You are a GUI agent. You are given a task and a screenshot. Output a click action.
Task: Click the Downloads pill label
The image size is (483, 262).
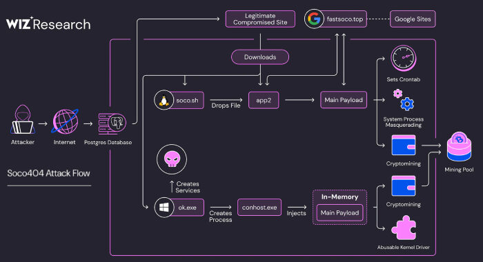point(260,57)
